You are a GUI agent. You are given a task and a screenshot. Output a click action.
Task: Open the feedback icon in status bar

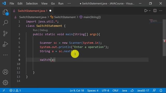tap(154, 90)
